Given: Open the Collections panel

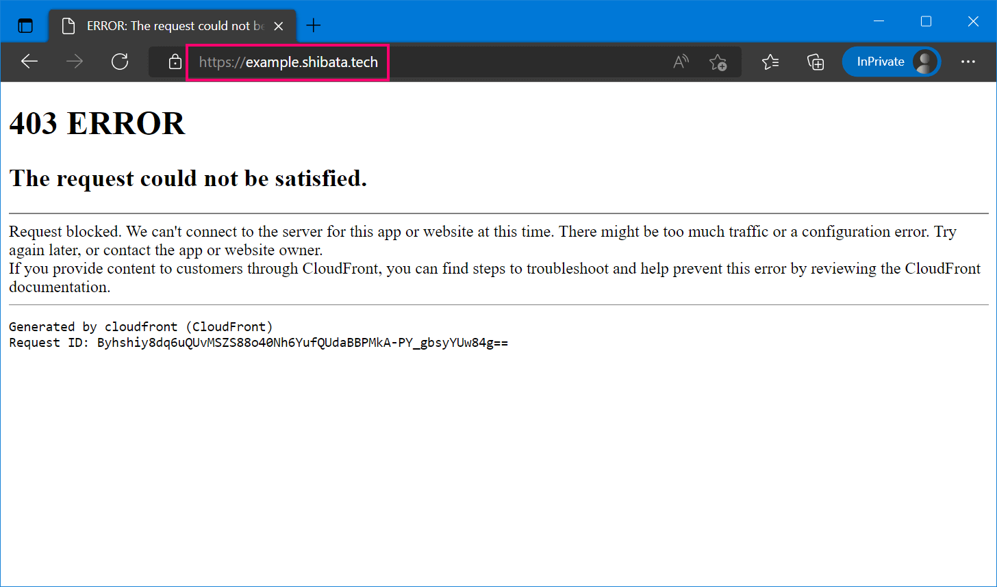Looking at the screenshot, I should (x=816, y=62).
